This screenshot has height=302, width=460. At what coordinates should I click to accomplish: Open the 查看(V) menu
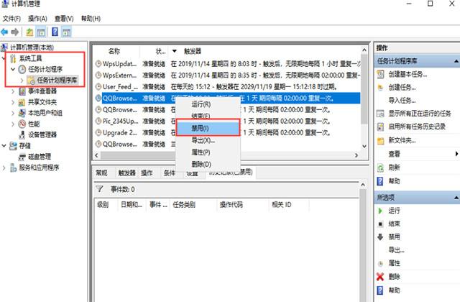point(64,19)
